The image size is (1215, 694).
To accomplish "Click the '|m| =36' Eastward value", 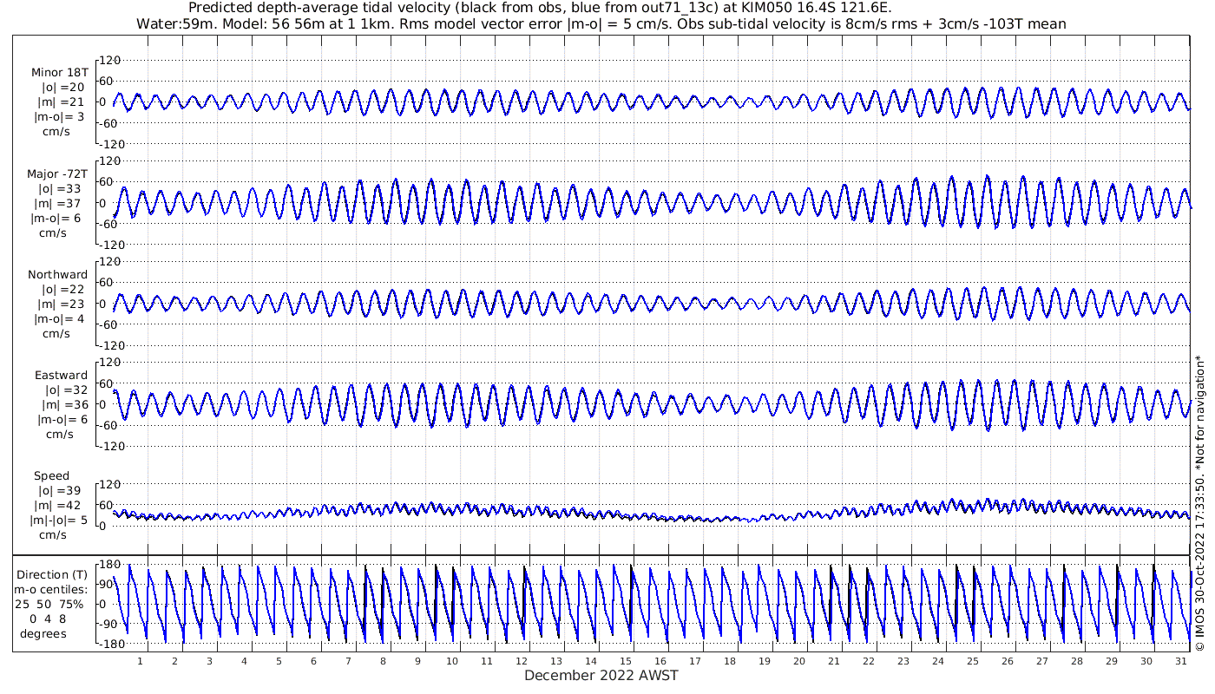I will (65, 404).
